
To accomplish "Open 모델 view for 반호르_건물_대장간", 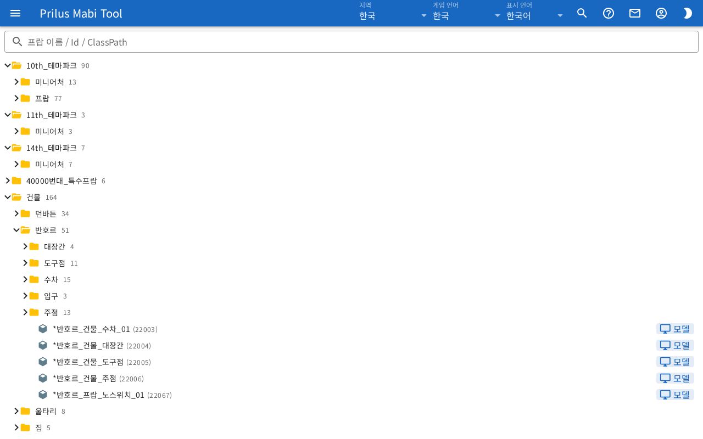I will click(675, 345).
